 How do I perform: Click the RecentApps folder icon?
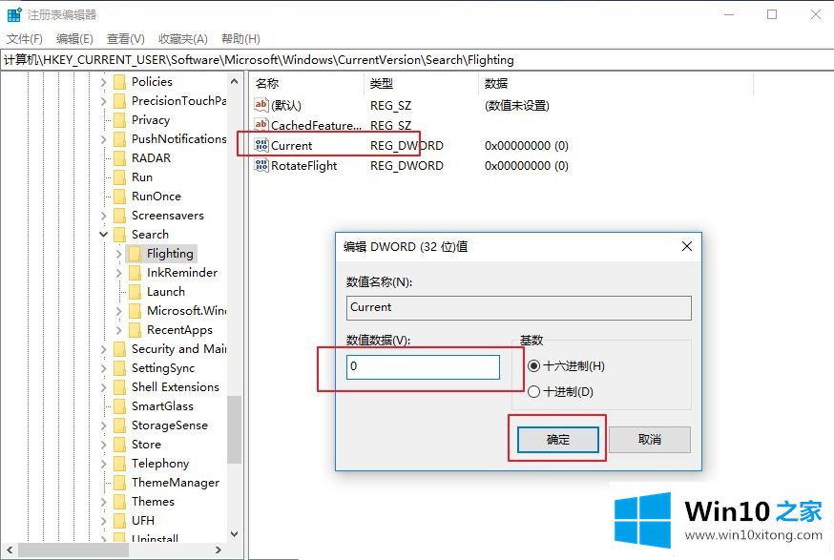point(136,330)
